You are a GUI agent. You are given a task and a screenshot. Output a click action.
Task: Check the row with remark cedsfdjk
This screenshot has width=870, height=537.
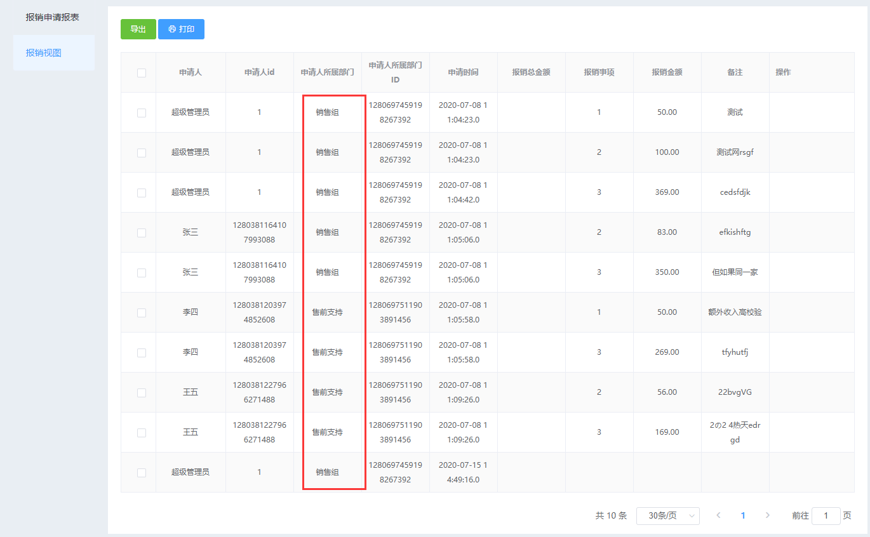tap(142, 193)
